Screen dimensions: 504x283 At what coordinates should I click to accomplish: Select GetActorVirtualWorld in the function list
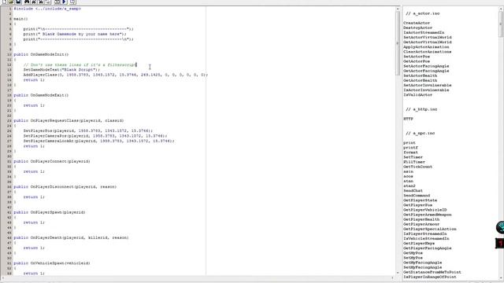click(428, 42)
